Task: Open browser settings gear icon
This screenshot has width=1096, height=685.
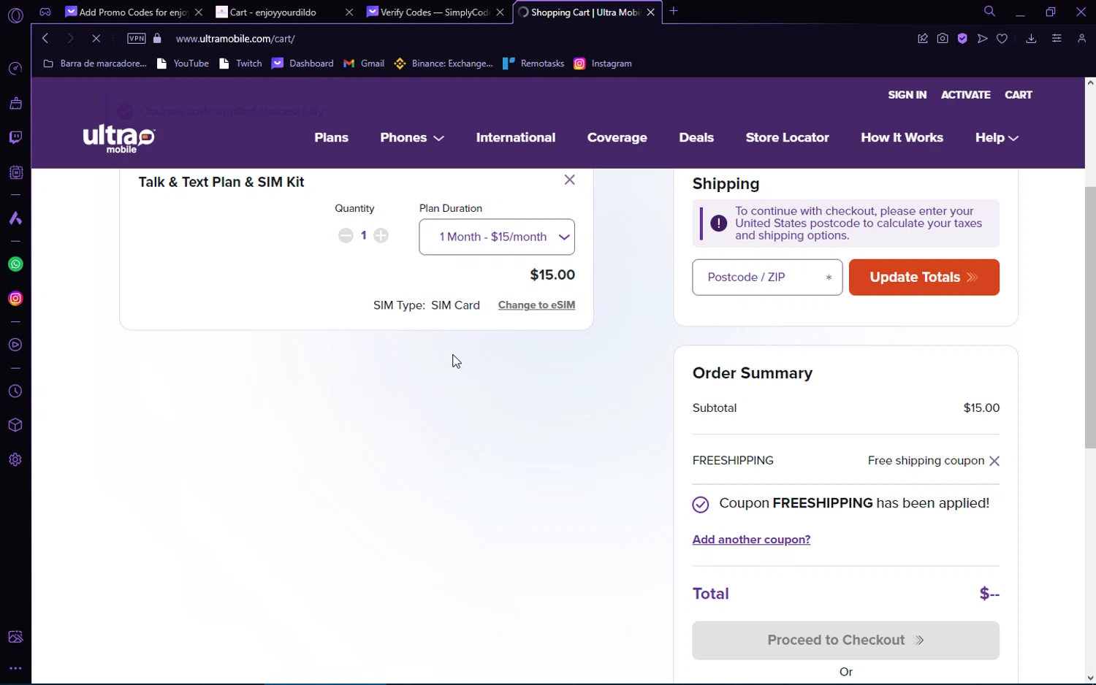Action: (x=15, y=459)
